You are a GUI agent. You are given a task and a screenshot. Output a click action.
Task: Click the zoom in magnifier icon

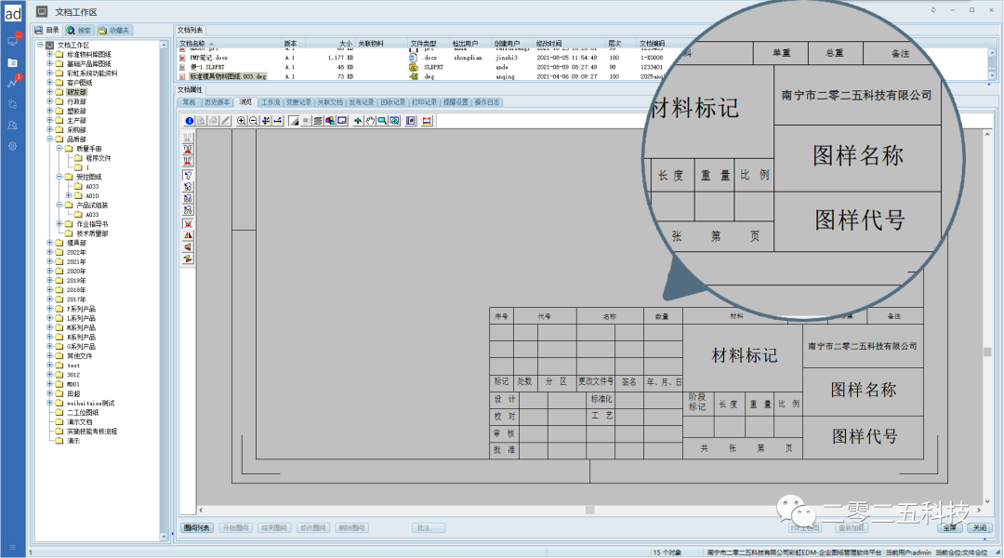click(242, 121)
